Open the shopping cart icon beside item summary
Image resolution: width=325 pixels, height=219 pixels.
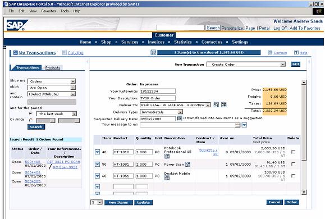(153, 52)
